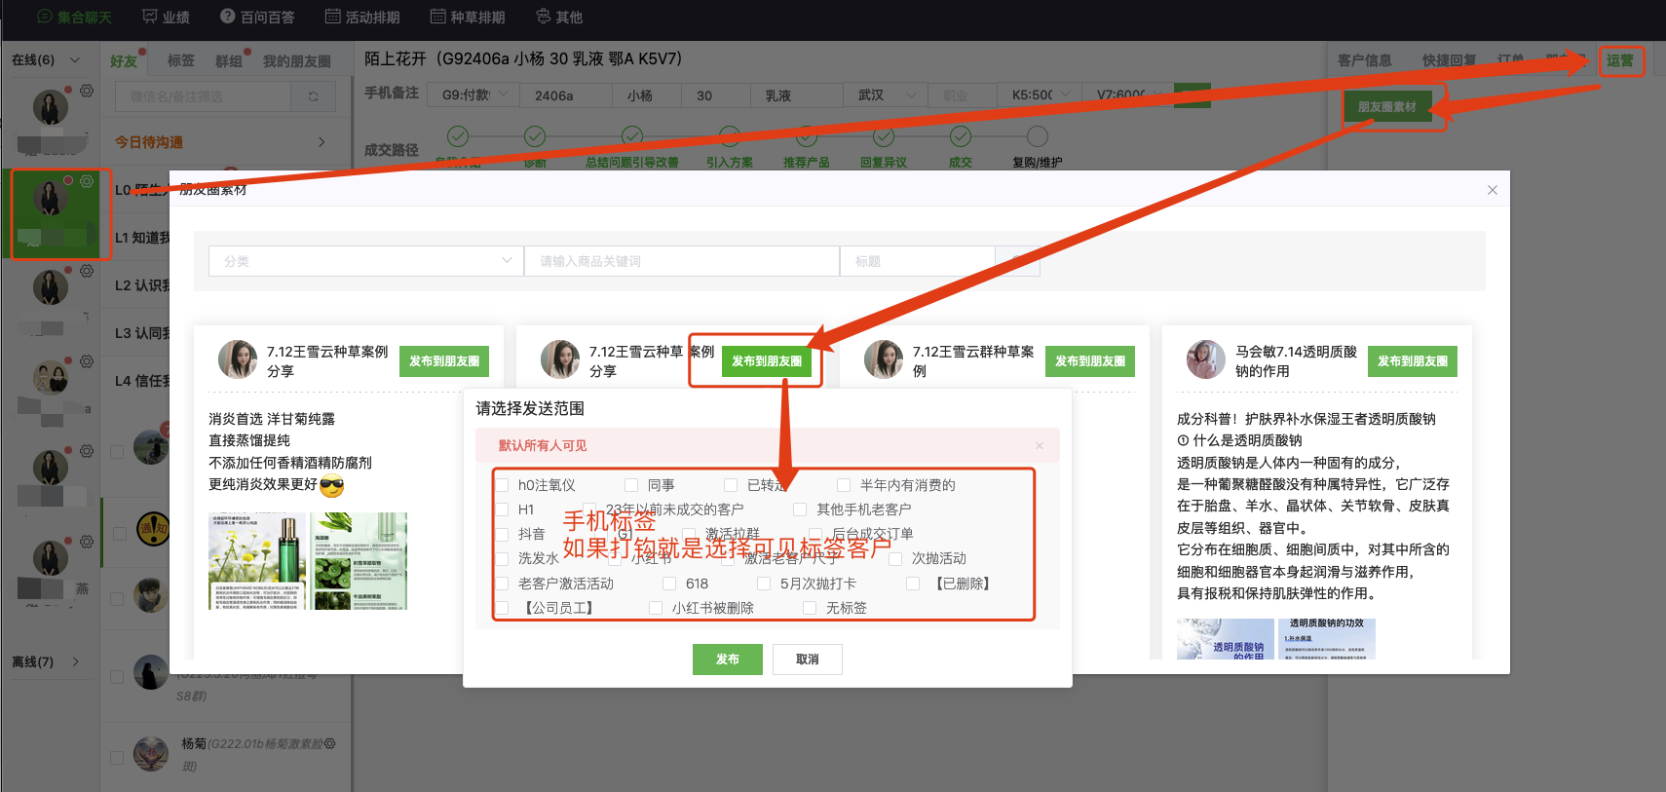The image size is (1666, 792).
Task: Expand the 离线(7) accounts list
Action: [75, 661]
